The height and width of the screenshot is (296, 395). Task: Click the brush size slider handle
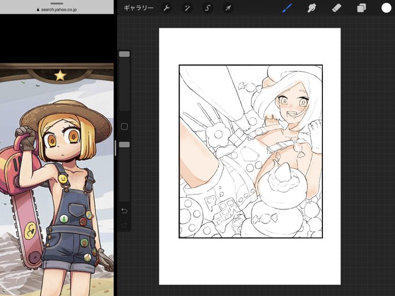124,54
